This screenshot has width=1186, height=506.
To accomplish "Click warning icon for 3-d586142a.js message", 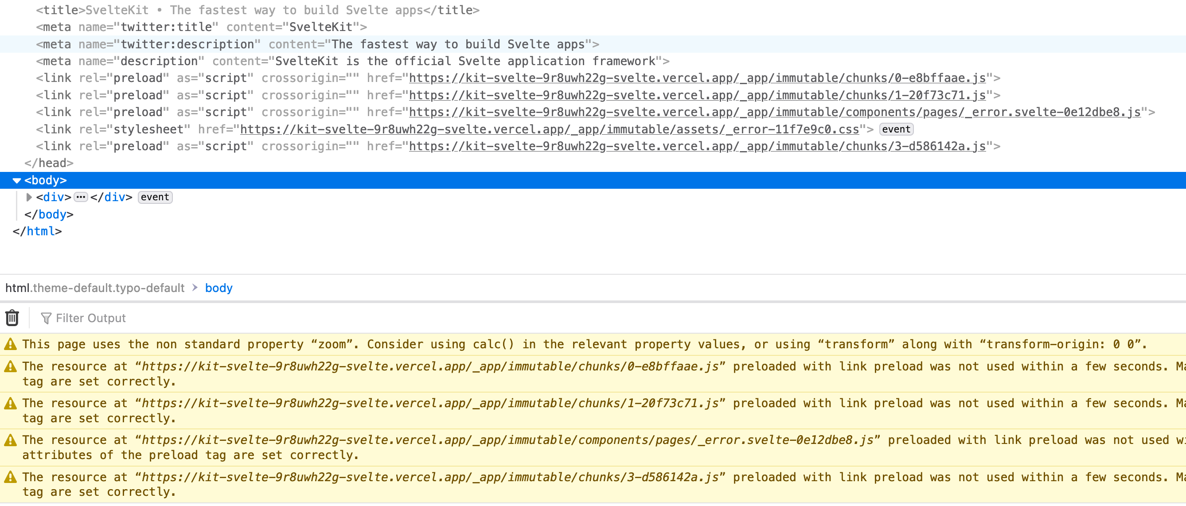I will pos(10,477).
